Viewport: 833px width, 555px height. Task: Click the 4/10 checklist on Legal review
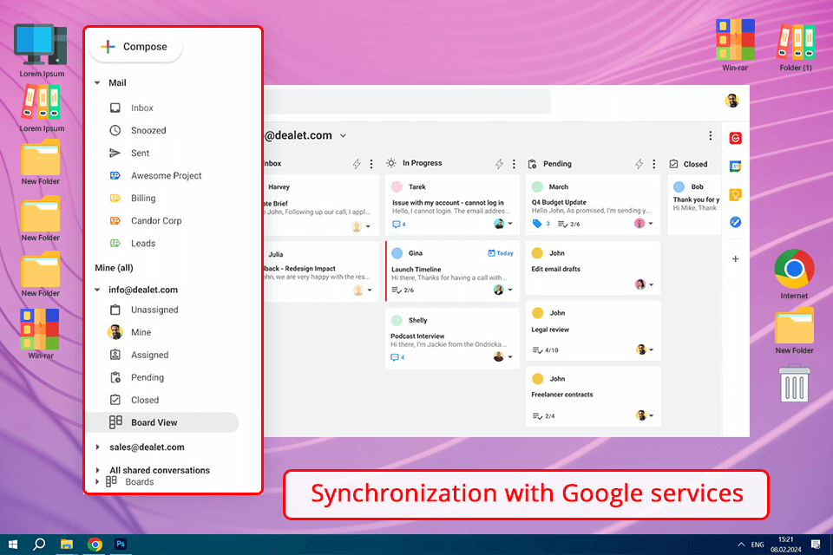point(545,350)
